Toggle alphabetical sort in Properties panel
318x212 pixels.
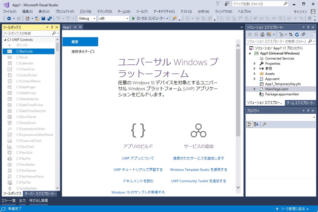(x=256, y=124)
